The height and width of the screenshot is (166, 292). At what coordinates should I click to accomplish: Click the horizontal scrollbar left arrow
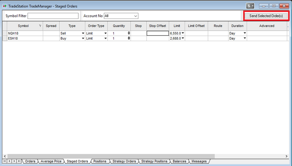[5, 156]
